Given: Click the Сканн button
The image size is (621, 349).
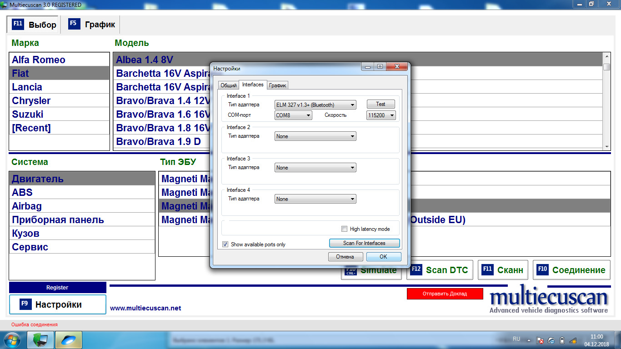Looking at the screenshot, I should (504, 270).
